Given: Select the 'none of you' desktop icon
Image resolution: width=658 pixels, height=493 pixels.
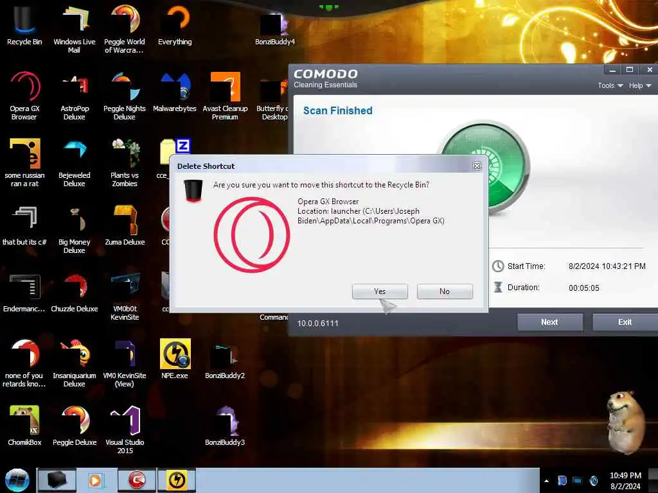Looking at the screenshot, I should (24, 363).
